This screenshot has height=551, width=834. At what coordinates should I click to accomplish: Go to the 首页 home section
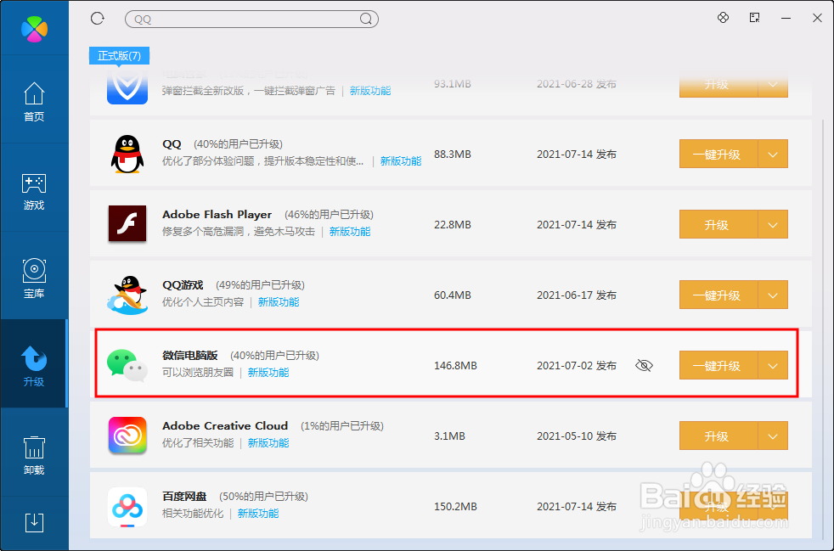34,102
